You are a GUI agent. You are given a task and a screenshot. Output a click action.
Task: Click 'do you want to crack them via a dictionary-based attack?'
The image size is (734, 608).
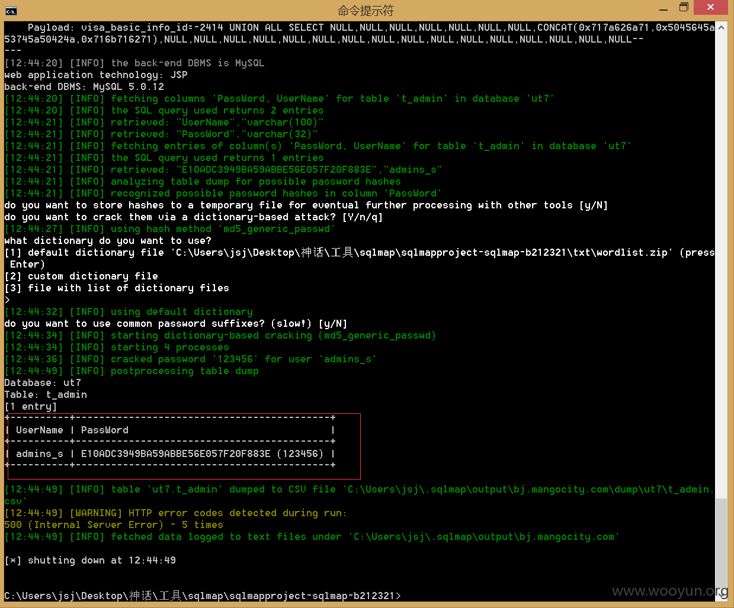[194, 217]
